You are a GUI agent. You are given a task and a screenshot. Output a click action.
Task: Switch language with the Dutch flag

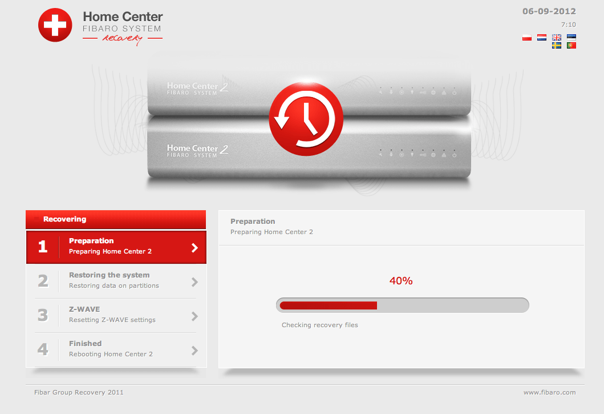coord(542,38)
